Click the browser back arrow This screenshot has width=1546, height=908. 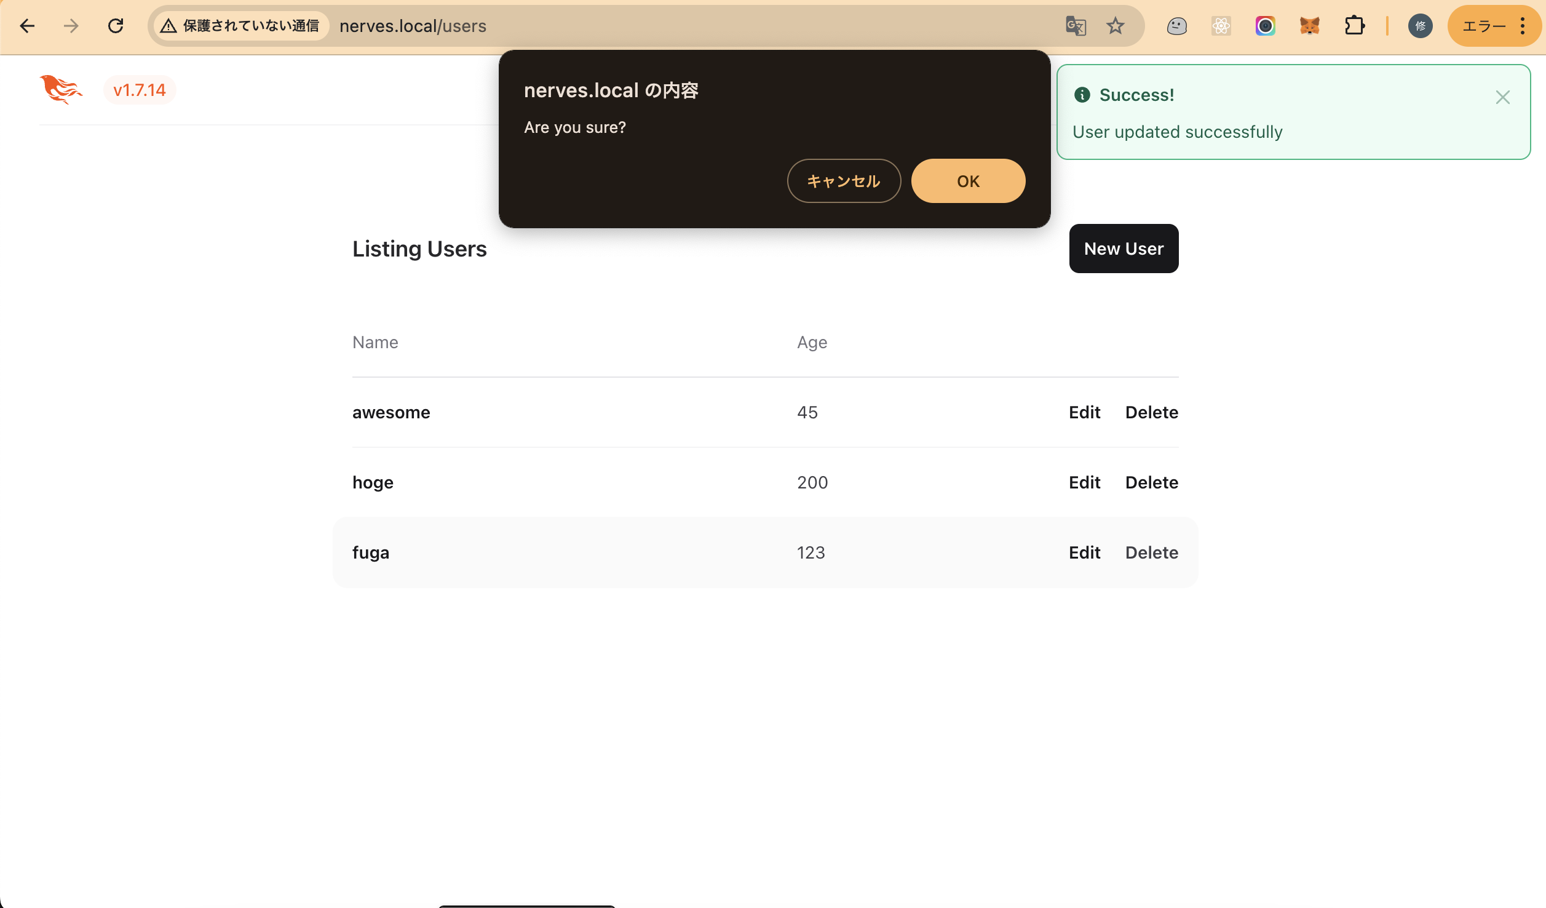tap(27, 26)
